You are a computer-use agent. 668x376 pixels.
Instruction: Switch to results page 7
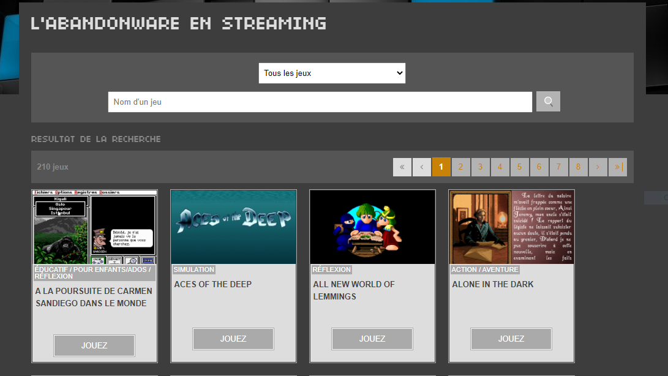pyautogui.click(x=558, y=167)
